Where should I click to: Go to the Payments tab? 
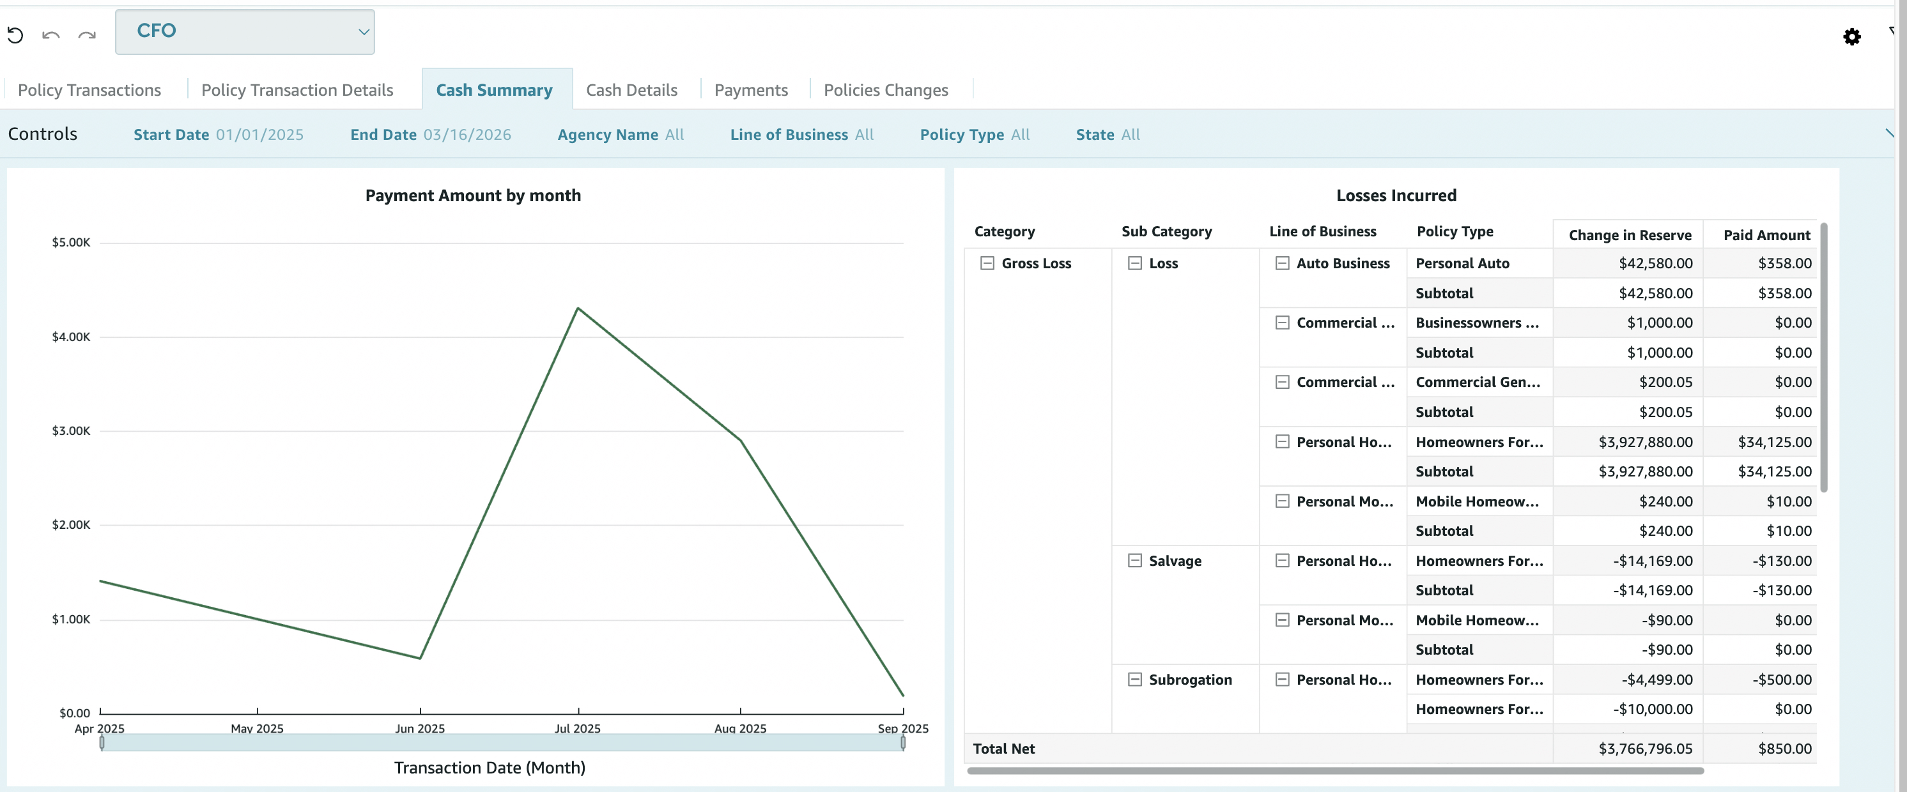(x=751, y=90)
